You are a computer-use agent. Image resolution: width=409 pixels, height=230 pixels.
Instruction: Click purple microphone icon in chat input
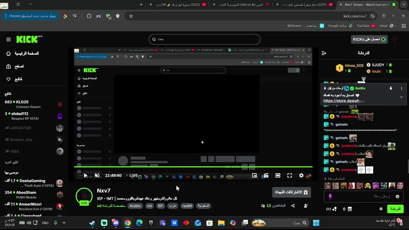pos(330,196)
